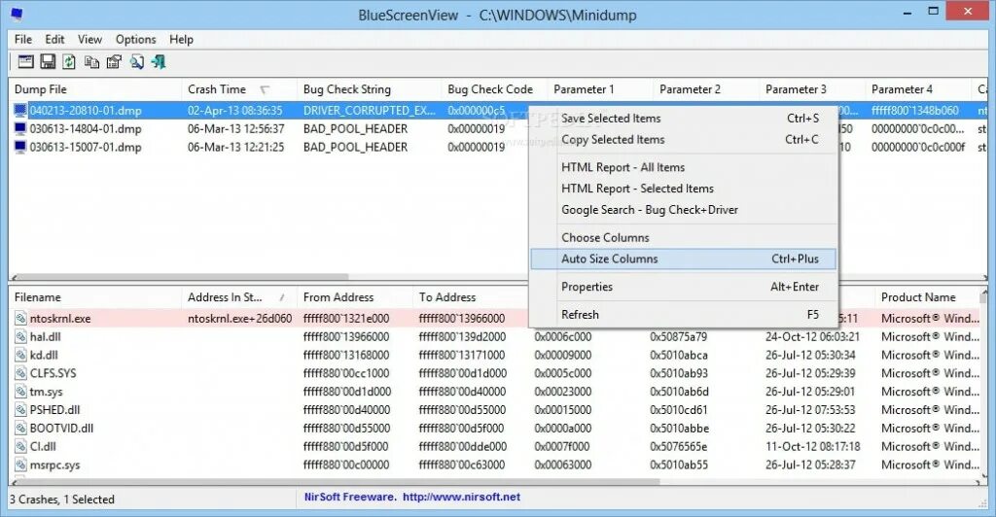Sort by the Parameter 2 column header
This screenshot has height=517, width=996.
[706, 89]
